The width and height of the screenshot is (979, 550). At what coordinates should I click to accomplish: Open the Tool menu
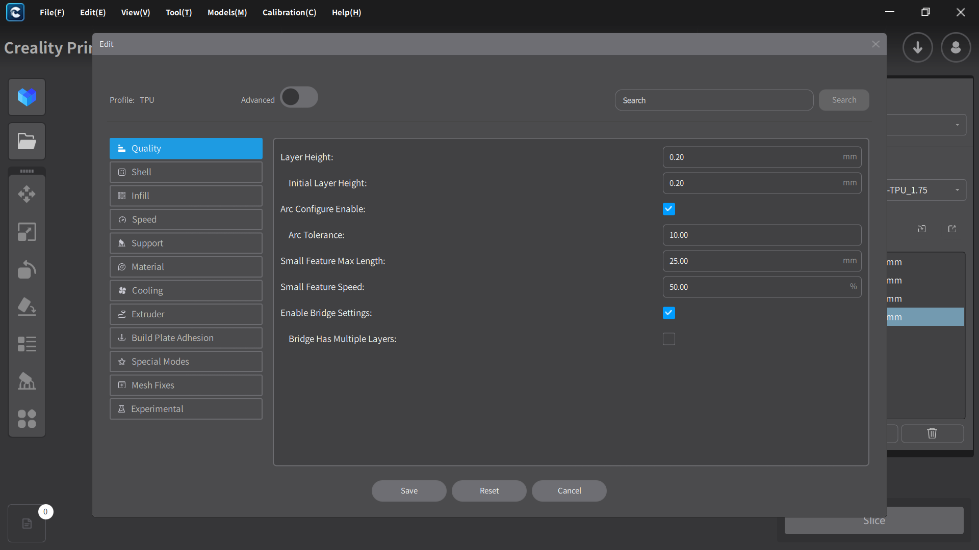pos(178,12)
